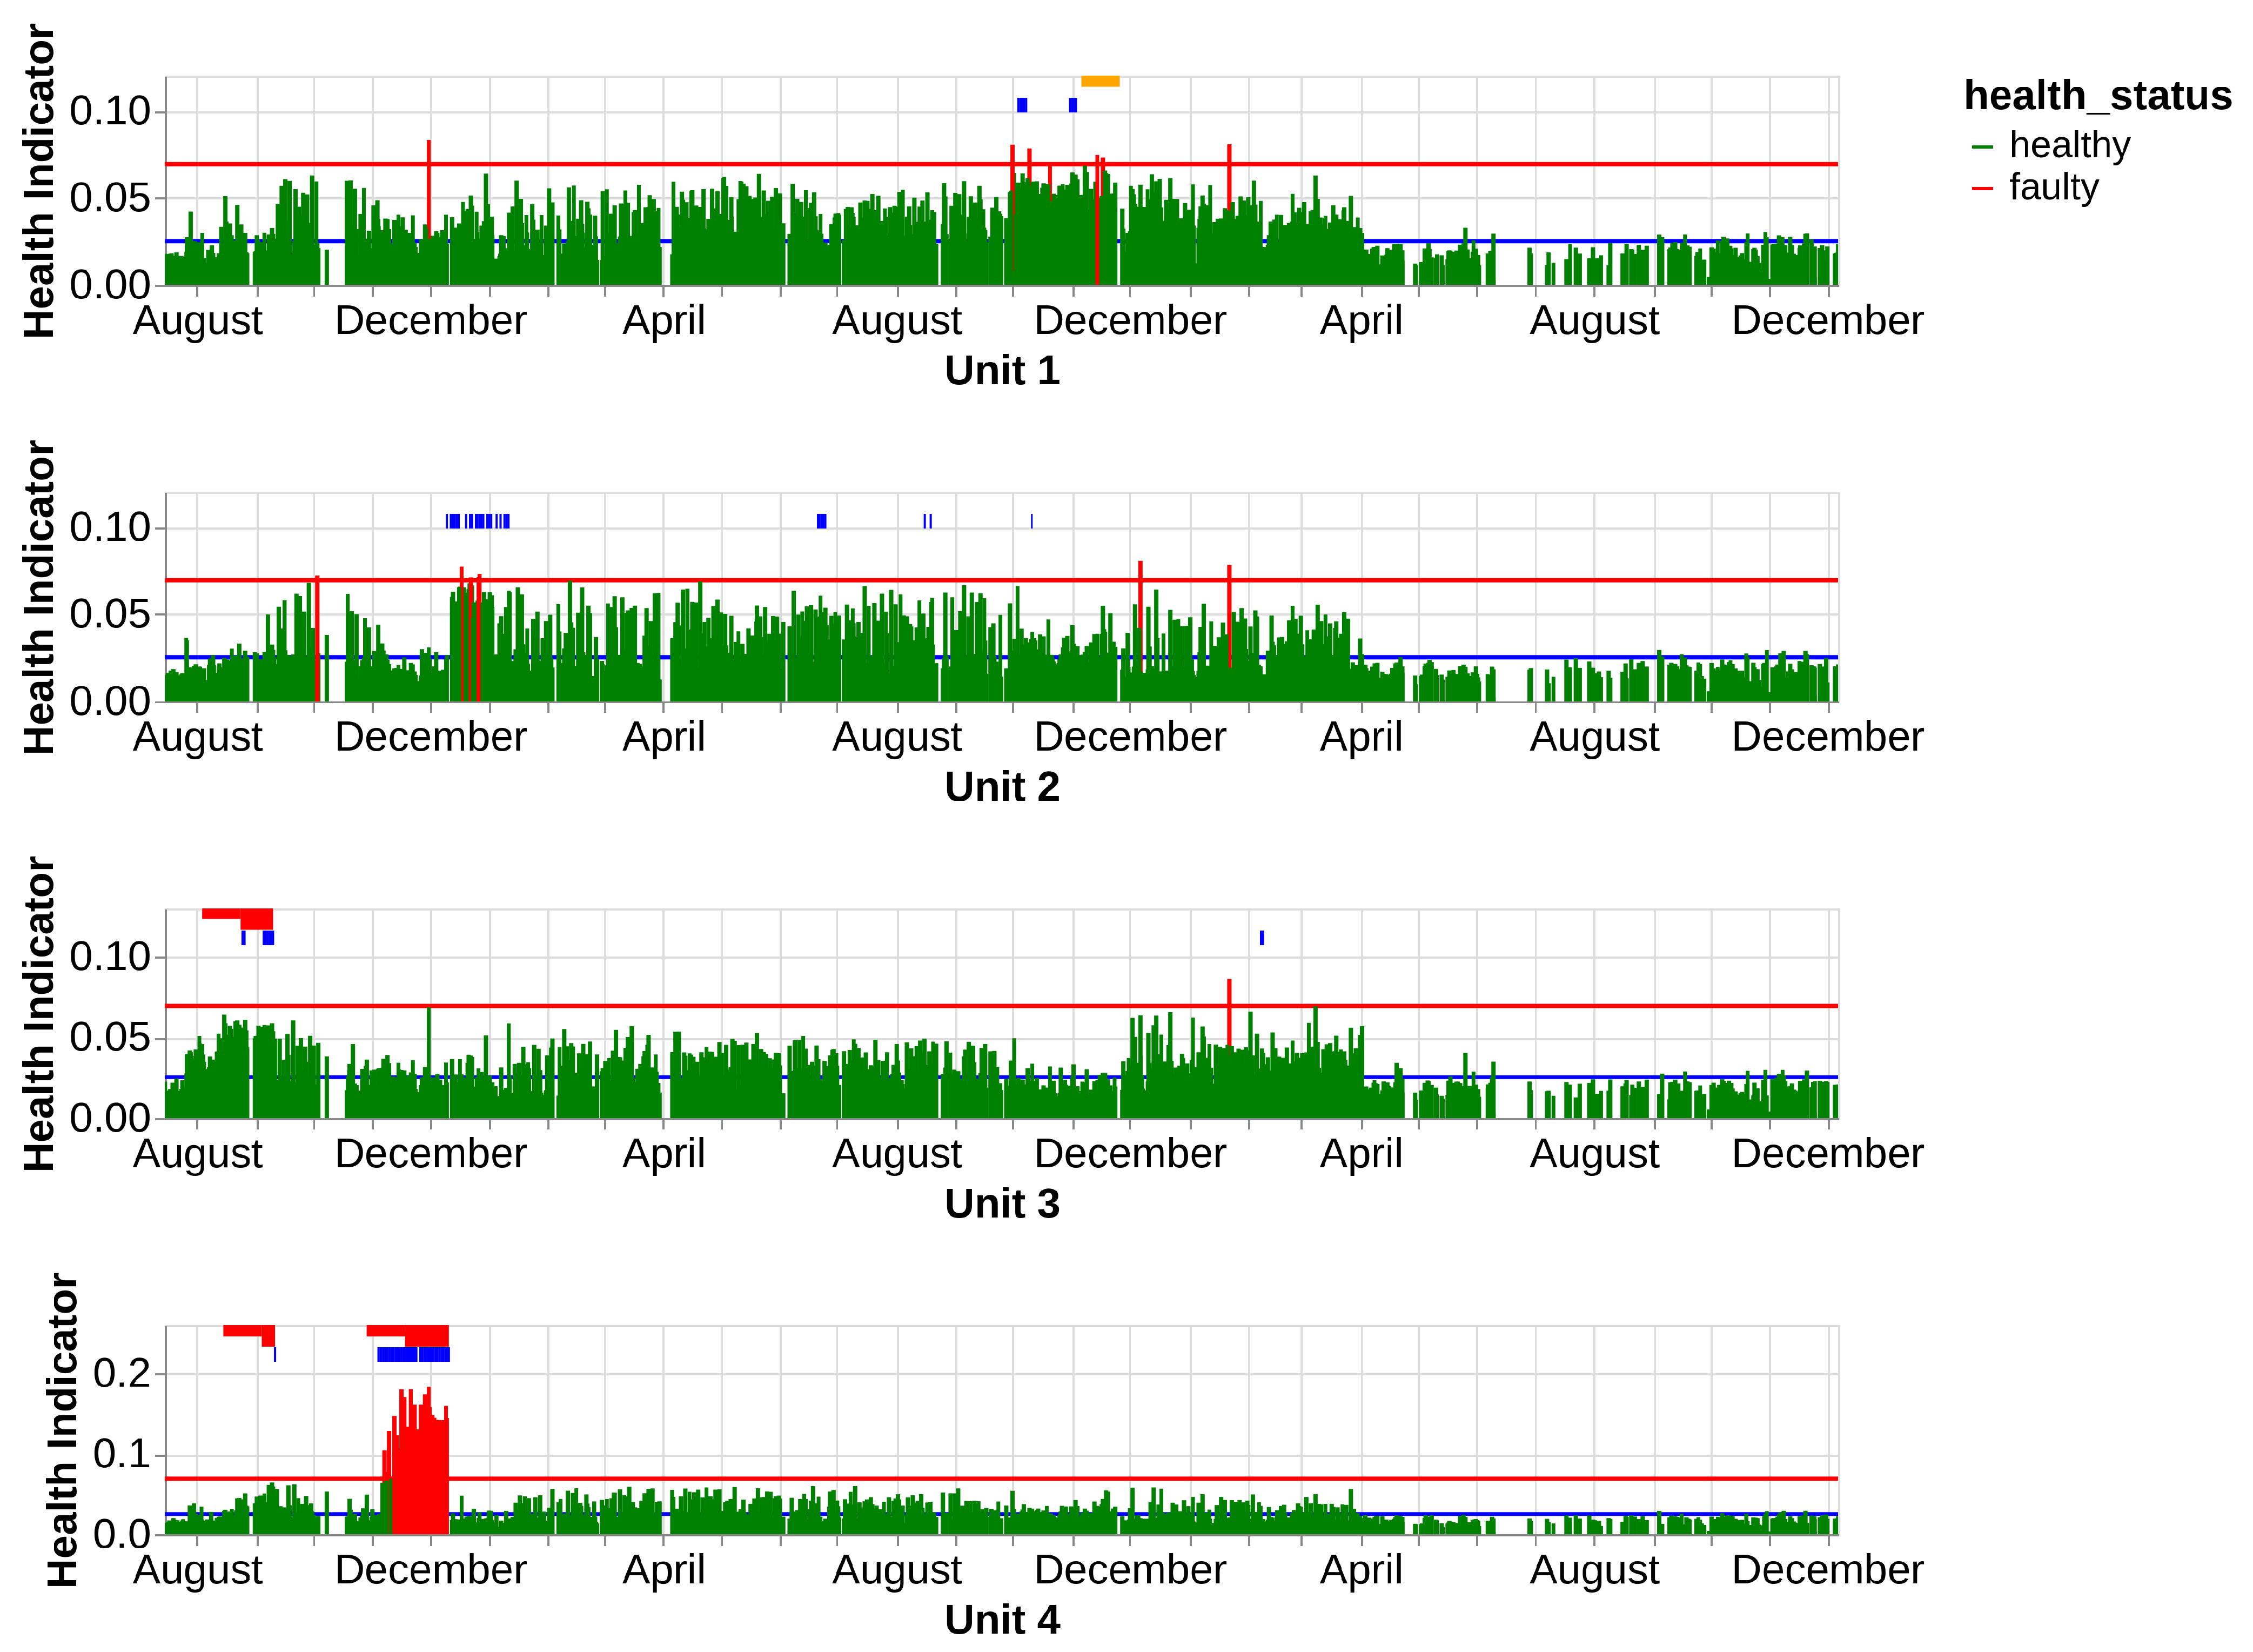Image resolution: width=2253 pixels, height=1652 pixels.
Task: Click the Unit 4 chart title
Action: coord(1002,1620)
